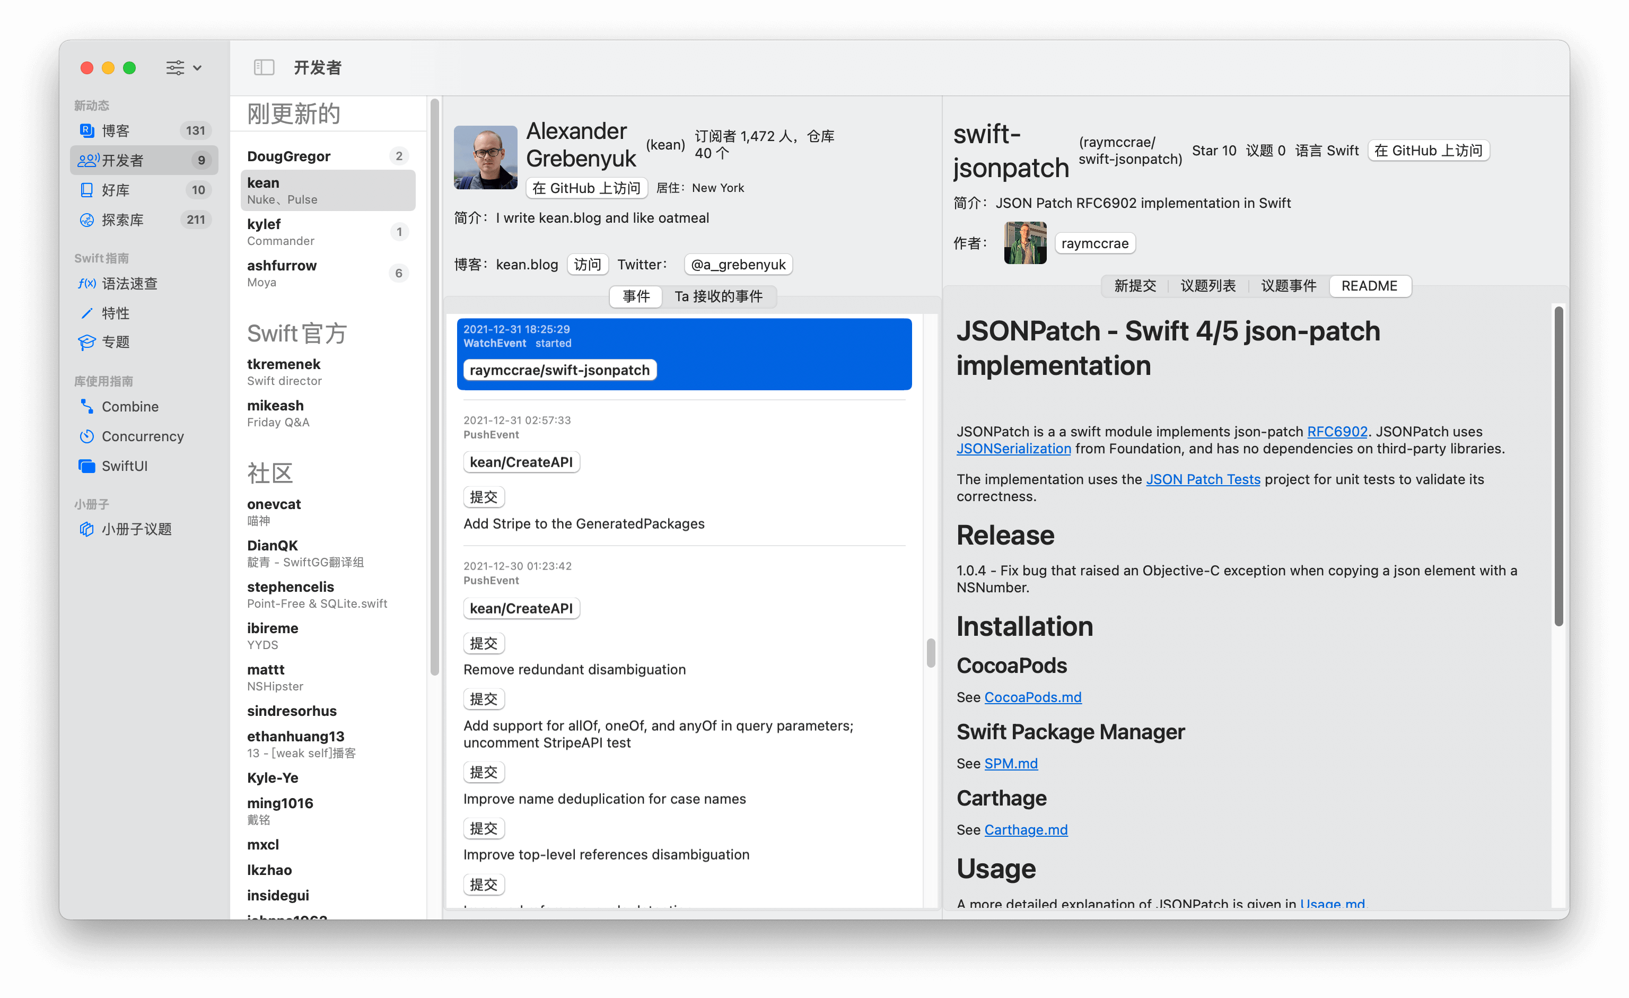Select tkremenek Swift director
The width and height of the screenshot is (1629, 998).
tap(328, 371)
